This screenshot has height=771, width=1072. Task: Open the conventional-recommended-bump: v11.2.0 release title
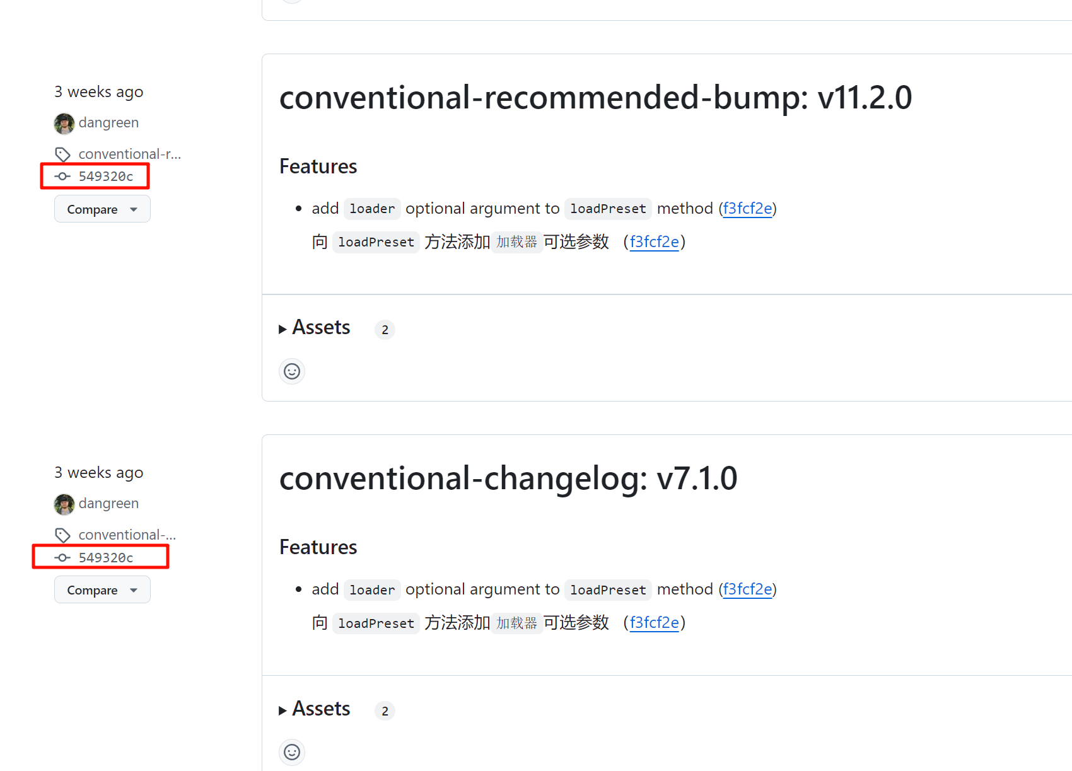(595, 98)
